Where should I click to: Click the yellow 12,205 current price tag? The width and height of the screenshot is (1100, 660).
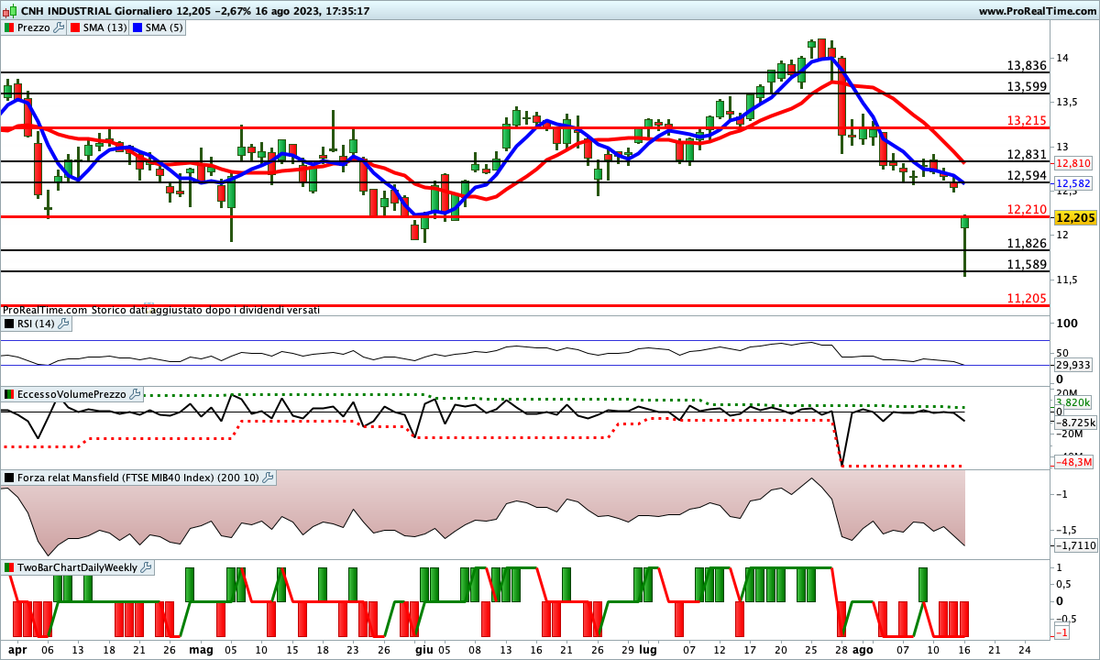click(1074, 218)
